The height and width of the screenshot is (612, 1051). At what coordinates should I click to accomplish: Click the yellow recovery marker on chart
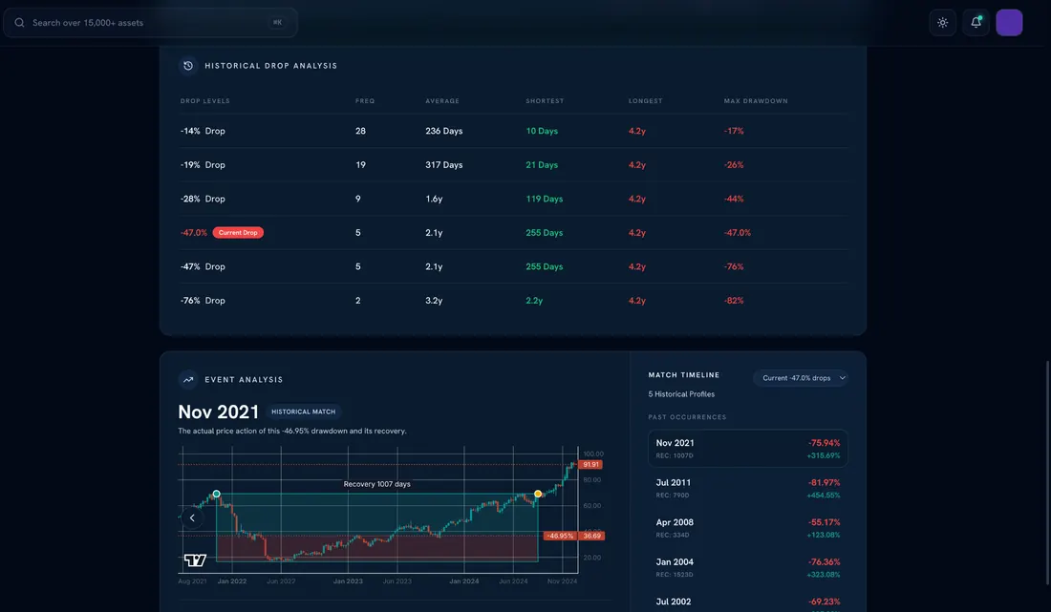[538, 494]
